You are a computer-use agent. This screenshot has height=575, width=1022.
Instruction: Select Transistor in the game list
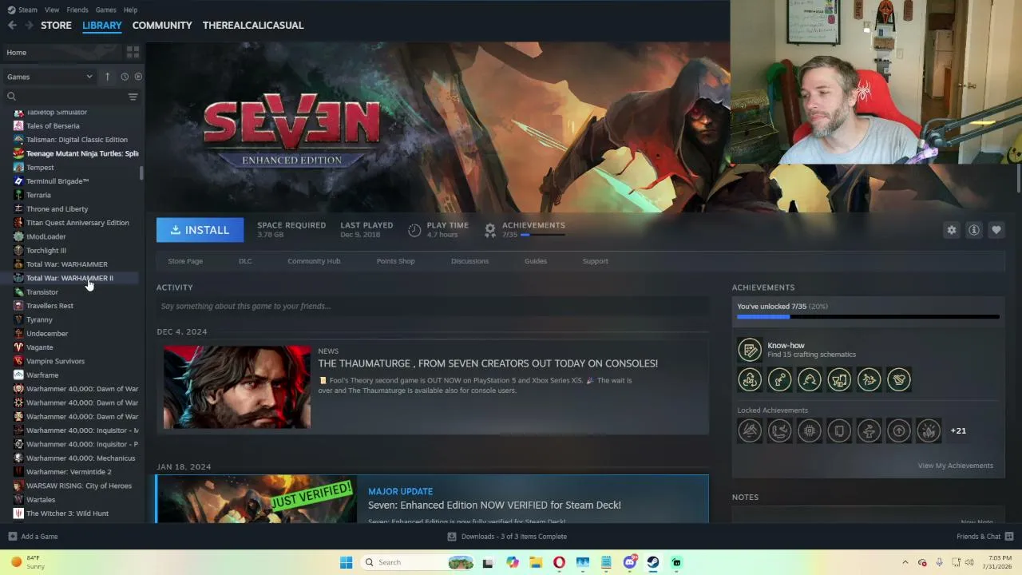point(42,292)
